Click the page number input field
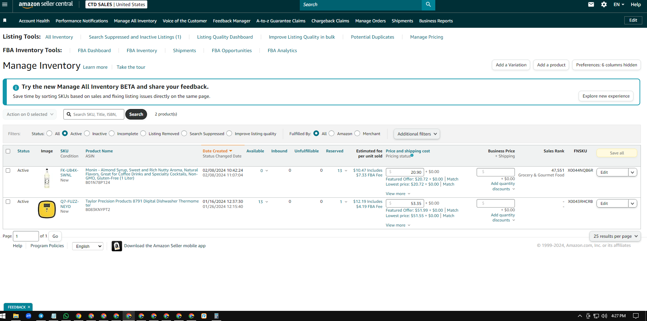Viewport: 647px width, 321px height. 26,236
